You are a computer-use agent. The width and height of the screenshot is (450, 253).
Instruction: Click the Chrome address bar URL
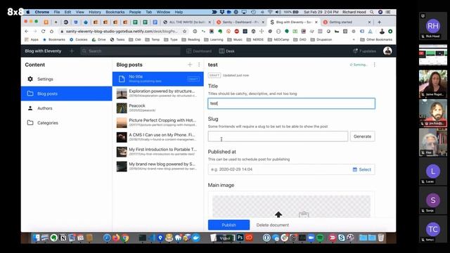click(122, 31)
